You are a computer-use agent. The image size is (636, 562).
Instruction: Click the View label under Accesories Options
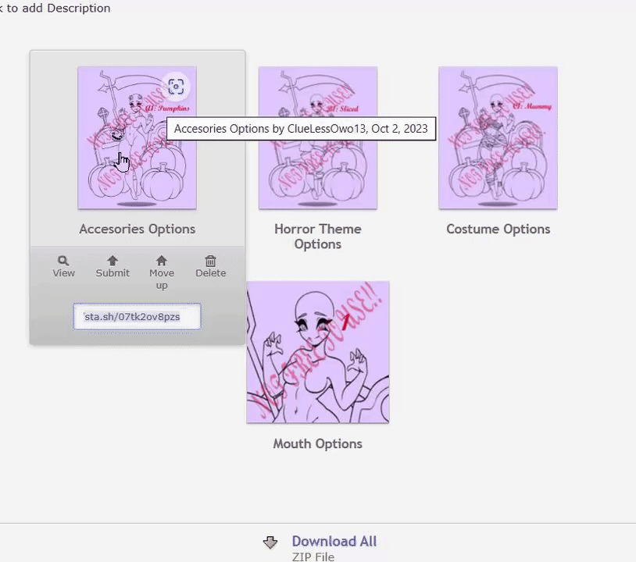pos(64,273)
